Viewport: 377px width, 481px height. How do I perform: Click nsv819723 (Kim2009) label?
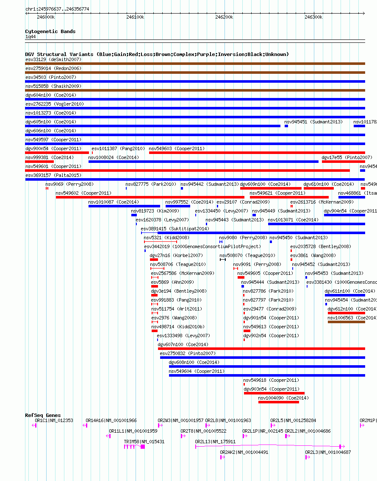155,211
